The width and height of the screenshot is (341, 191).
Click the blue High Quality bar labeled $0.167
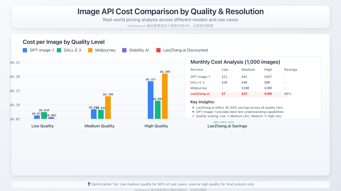151,100
